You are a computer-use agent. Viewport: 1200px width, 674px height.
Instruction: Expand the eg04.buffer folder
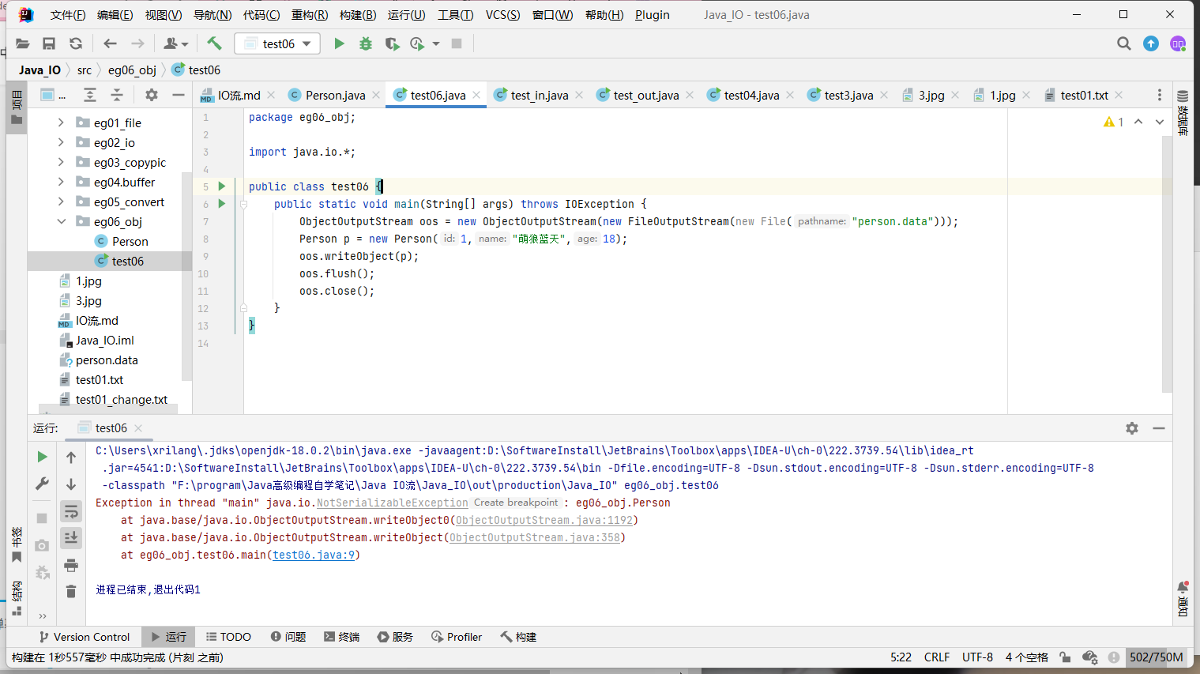(x=61, y=182)
